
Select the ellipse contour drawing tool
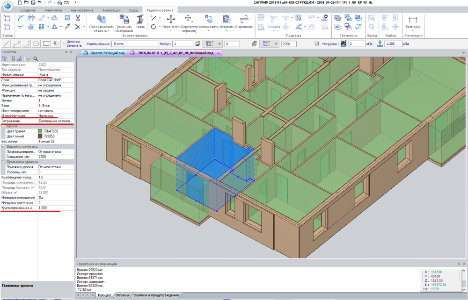[36, 44]
